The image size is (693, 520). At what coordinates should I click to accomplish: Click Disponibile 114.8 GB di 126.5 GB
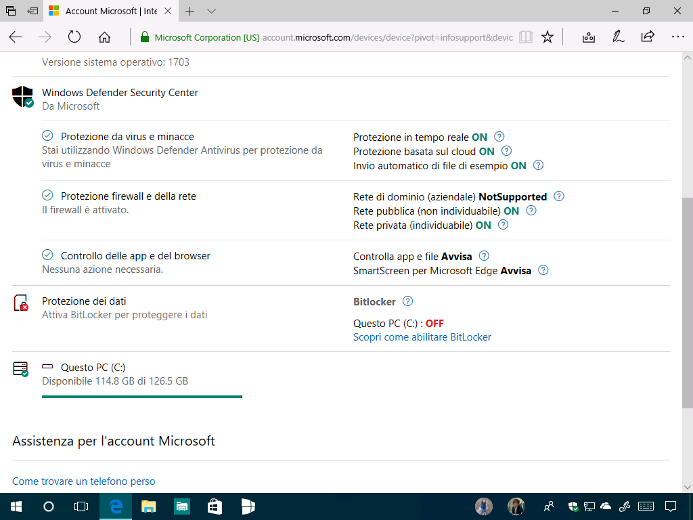[x=115, y=381]
